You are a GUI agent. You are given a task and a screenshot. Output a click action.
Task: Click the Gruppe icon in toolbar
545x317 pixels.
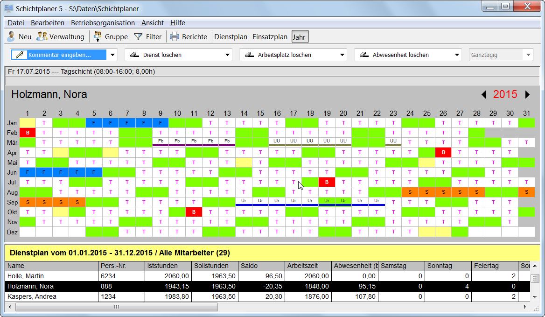98,36
